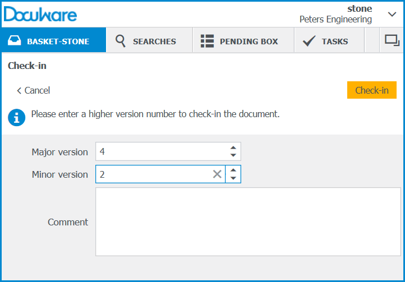Increase the Major version number
This screenshot has height=282, width=405.
(x=233, y=148)
